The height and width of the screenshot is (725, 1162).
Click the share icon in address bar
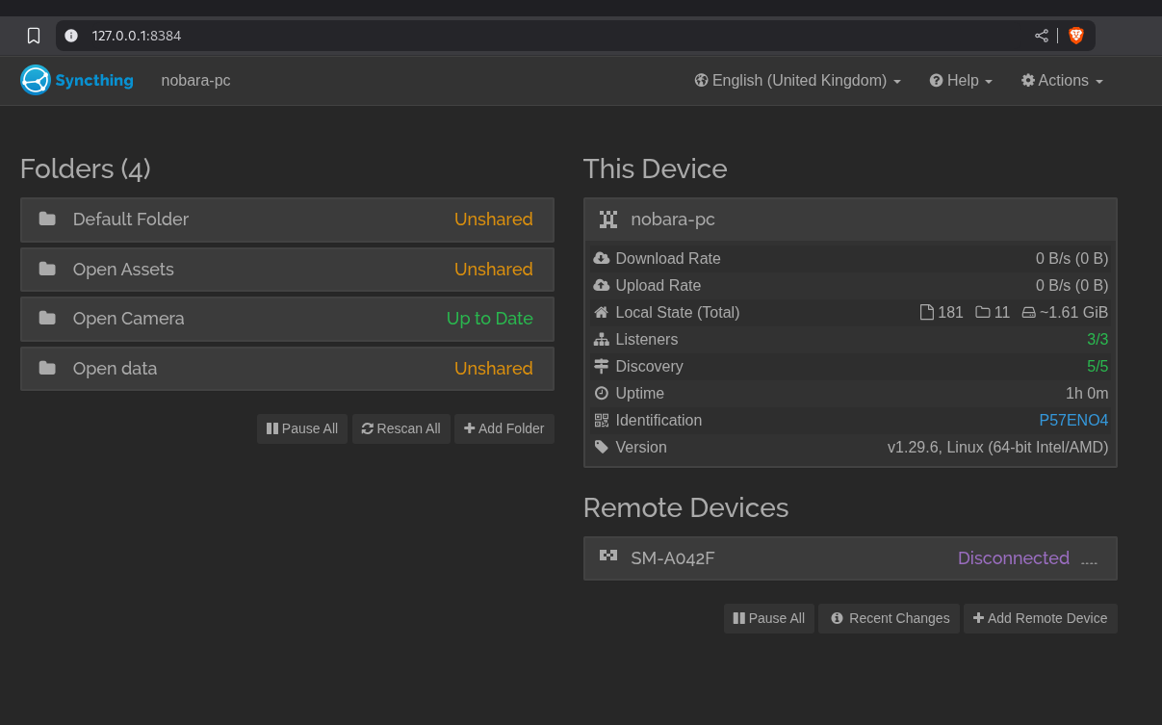(x=1042, y=36)
